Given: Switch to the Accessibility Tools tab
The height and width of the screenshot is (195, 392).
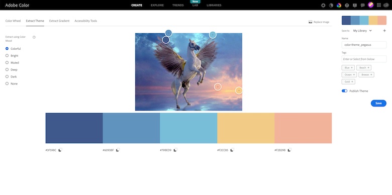Looking at the screenshot, I should pyautogui.click(x=86, y=21).
